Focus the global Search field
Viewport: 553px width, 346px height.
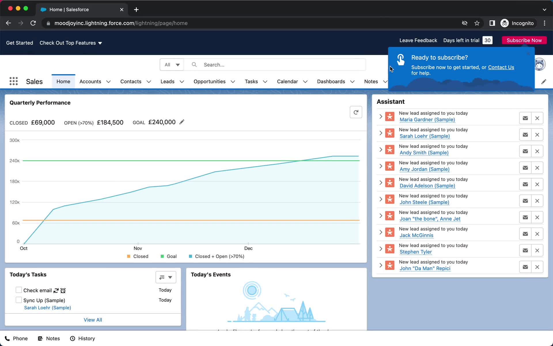click(275, 65)
